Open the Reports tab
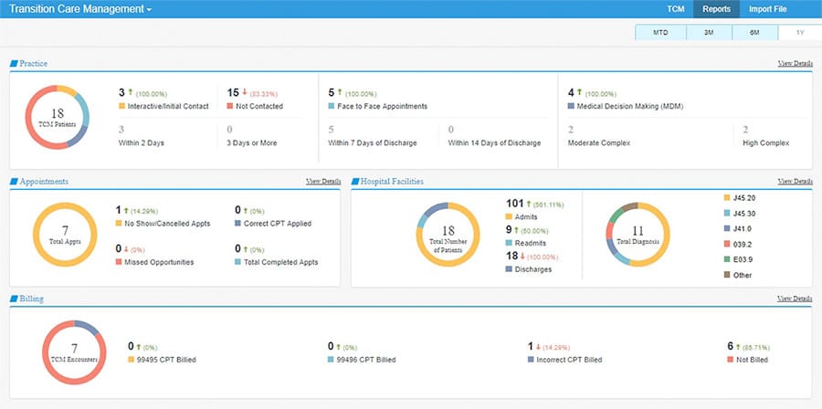 pyautogui.click(x=716, y=9)
